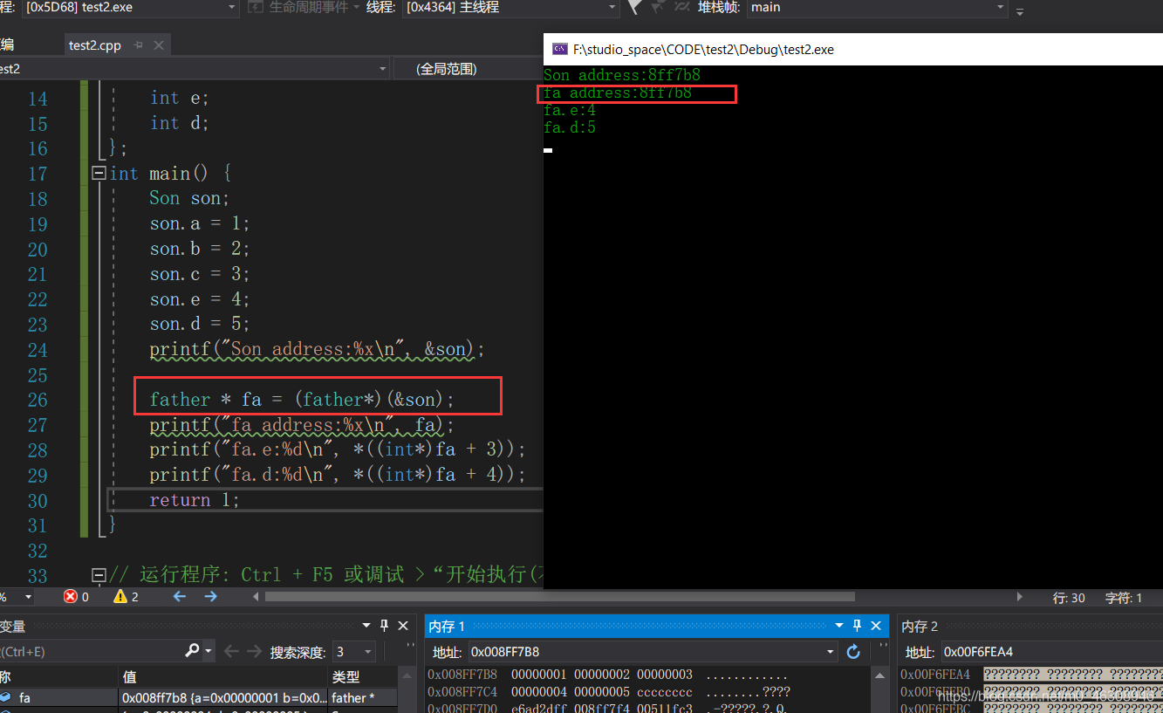
Task: Go to previous search result in variables
Action: [x=231, y=651]
